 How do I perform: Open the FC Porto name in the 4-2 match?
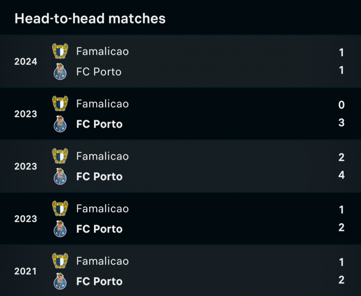pos(99,176)
